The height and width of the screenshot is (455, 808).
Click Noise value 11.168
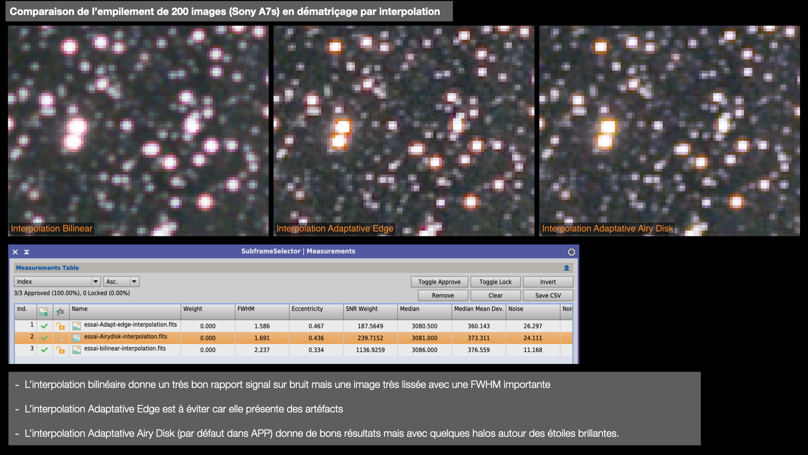pos(533,350)
